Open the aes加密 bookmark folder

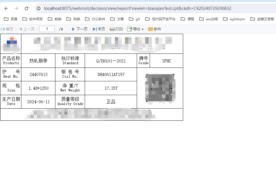tap(208, 19)
